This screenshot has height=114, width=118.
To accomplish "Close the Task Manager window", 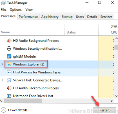I will click(x=112, y=3).
